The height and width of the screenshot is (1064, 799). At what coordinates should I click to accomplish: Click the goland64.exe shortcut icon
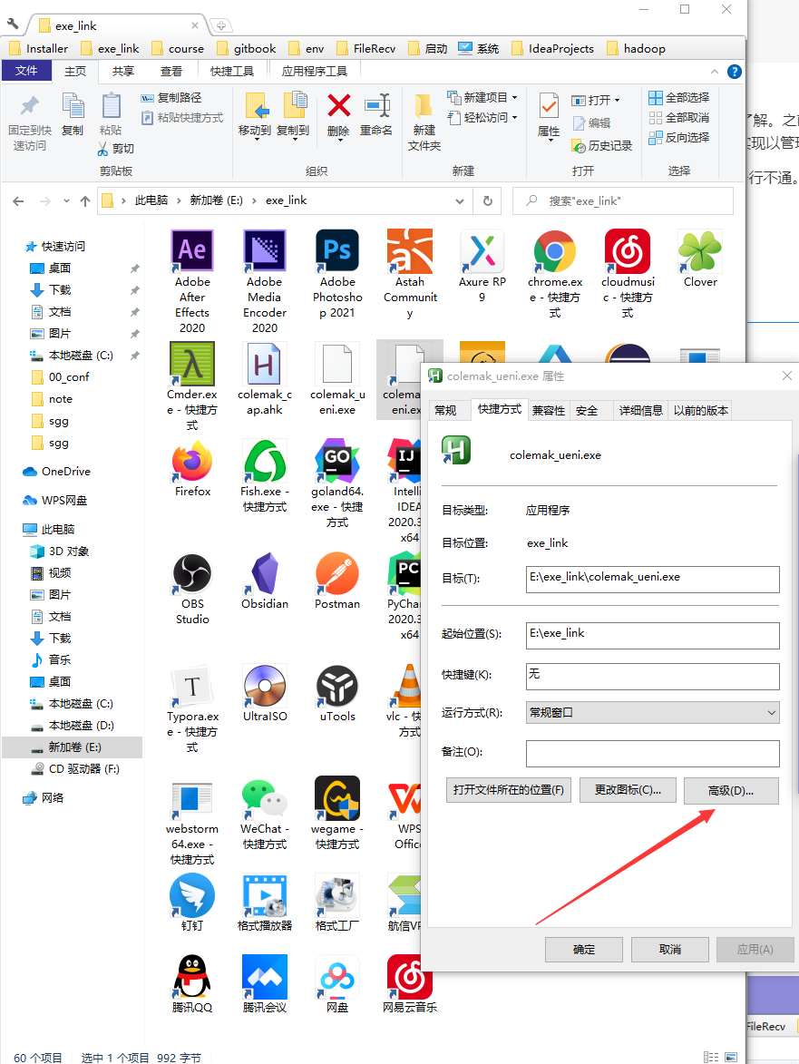[x=337, y=461]
